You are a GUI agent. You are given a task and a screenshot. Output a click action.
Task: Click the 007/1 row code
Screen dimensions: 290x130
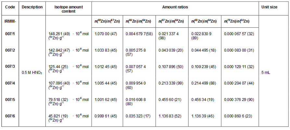point(8,34)
